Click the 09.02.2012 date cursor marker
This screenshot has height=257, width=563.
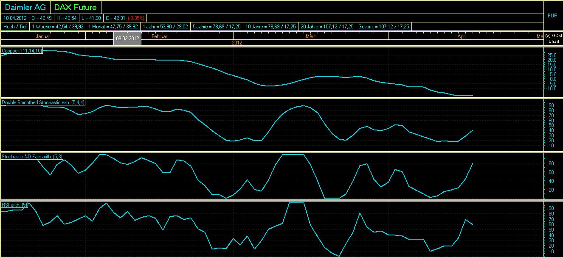pos(127,39)
